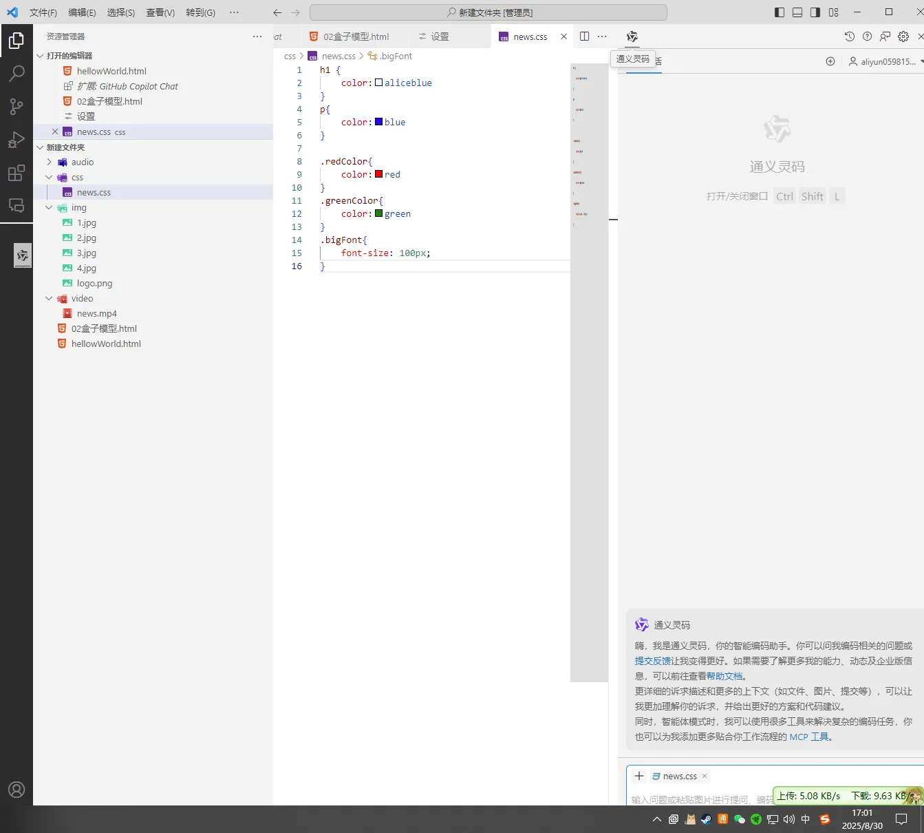Split the editor to the right

[585, 36]
